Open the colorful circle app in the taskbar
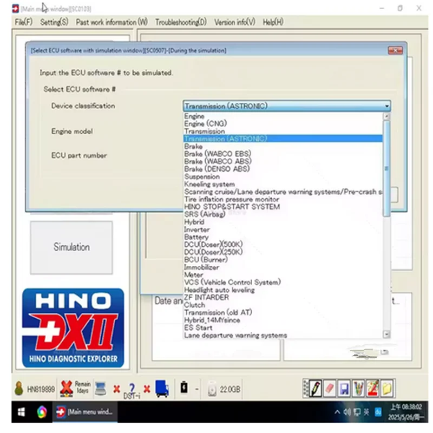 (x=42, y=412)
